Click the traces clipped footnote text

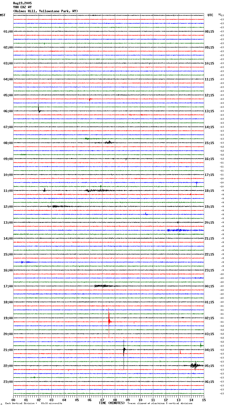pos(160,404)
